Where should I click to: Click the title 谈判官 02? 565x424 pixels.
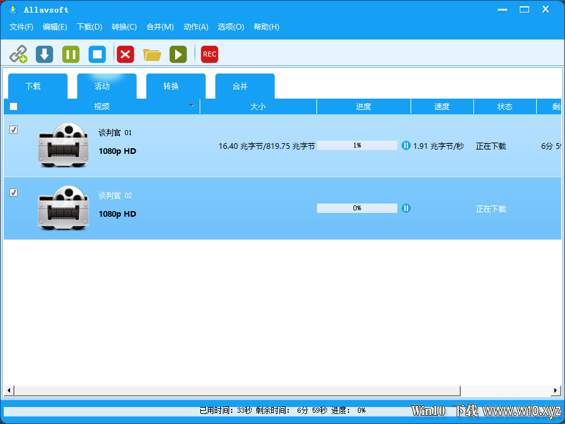116,195
